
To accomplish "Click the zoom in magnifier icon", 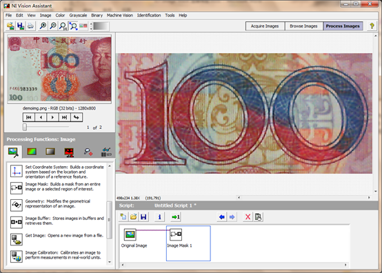I will click(x=43, y=26).
